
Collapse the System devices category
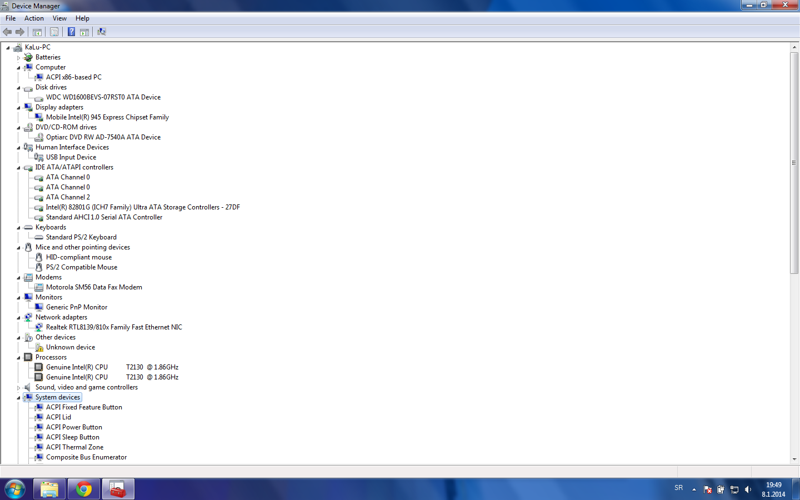coord(18,398)
